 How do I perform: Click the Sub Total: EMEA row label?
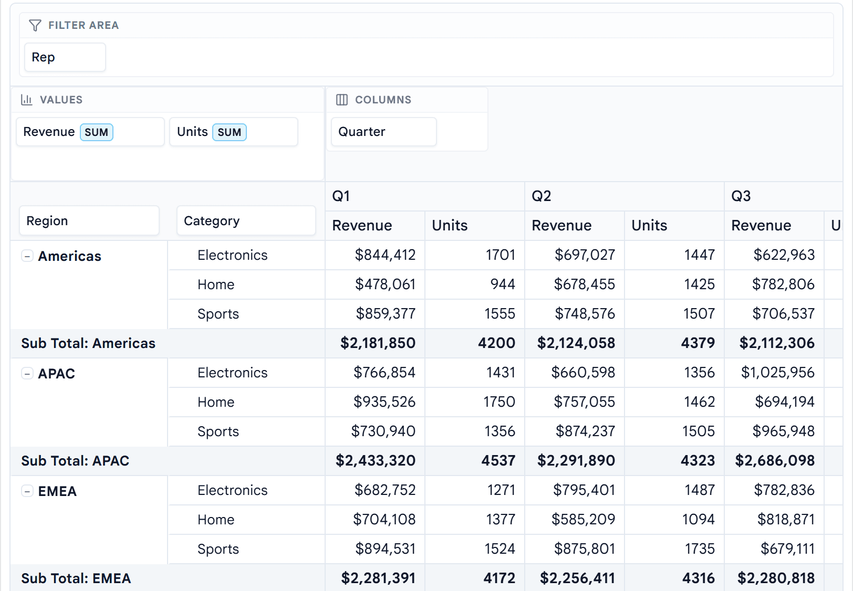coord(76,578)
